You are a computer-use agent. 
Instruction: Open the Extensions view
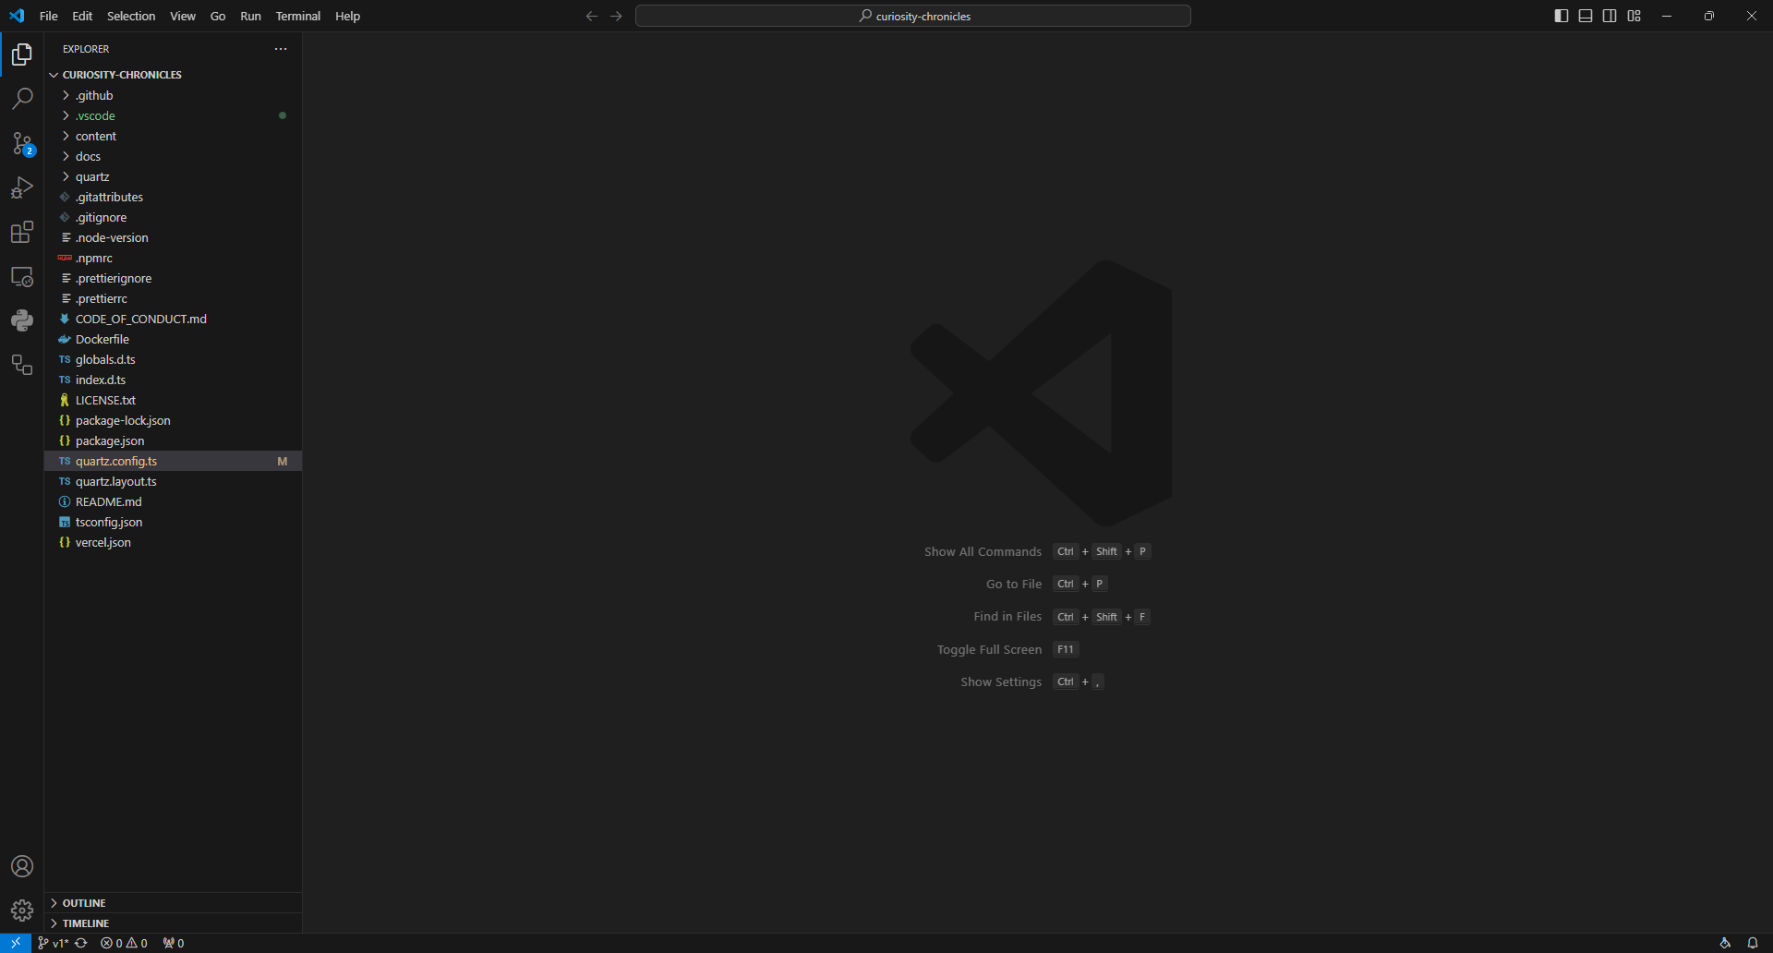(x=22, y=232)
